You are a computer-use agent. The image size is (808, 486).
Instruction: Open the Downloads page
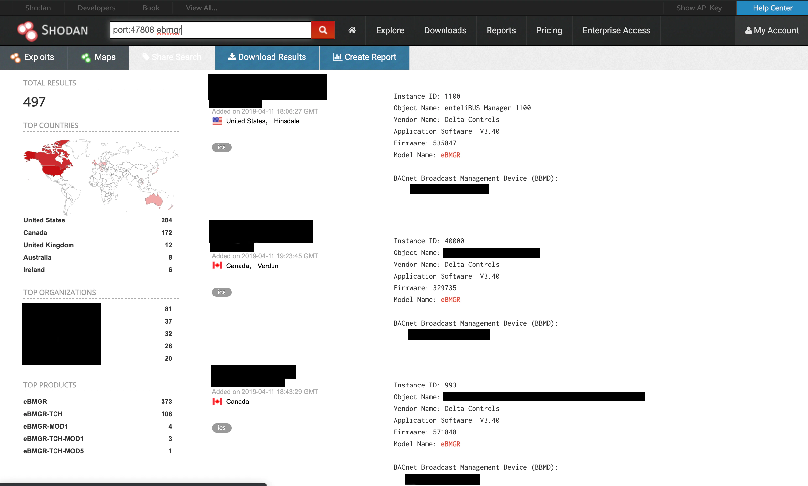coord(445,30)
